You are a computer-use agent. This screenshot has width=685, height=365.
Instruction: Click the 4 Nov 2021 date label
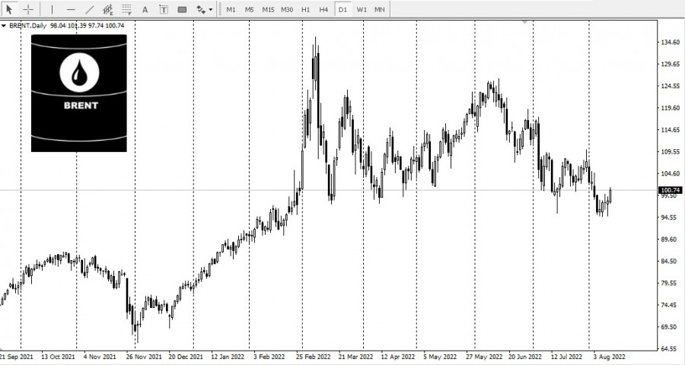[100, 357]
